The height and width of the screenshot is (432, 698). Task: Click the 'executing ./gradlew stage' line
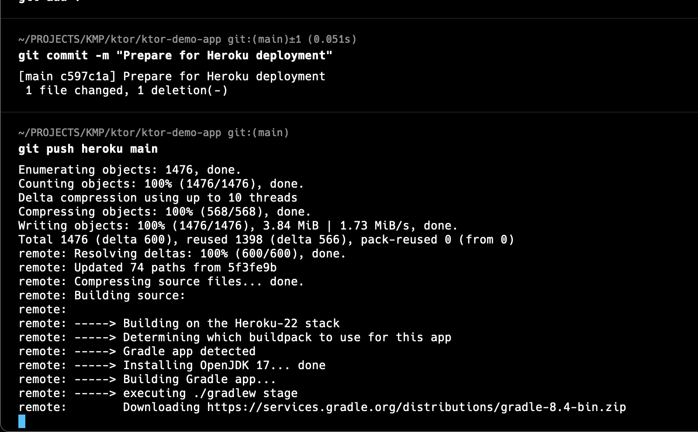(158, 393)
